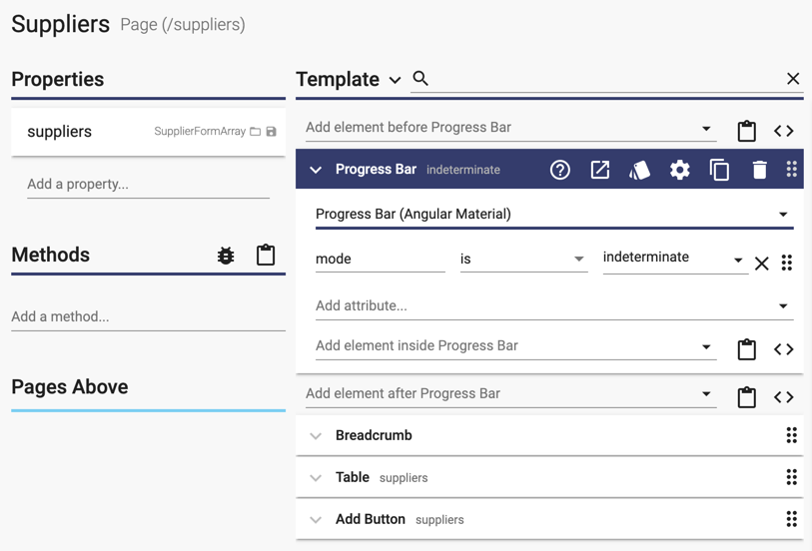Click the Add a property field
812x551 pixels.
click(x=148, y=185)
